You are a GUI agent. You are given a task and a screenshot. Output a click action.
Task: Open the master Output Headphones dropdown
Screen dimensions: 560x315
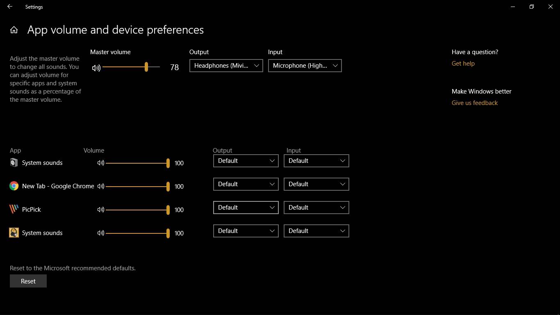pyautogui.click(x=226, y=66)
